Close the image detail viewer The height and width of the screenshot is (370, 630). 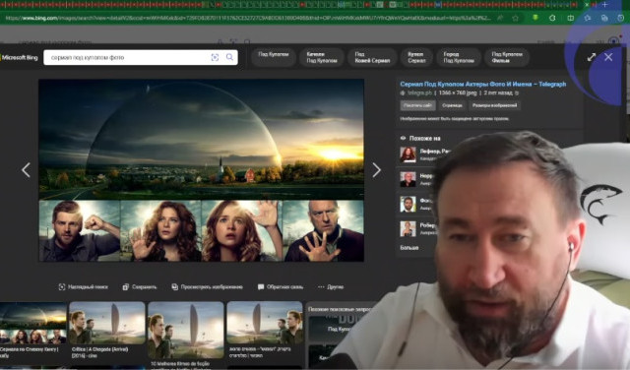click(608, 57)
